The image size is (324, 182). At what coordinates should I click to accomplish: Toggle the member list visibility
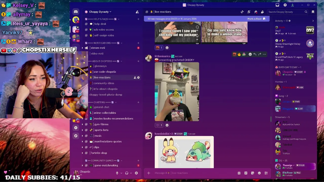pyautogui.click(x=262, y=12)
